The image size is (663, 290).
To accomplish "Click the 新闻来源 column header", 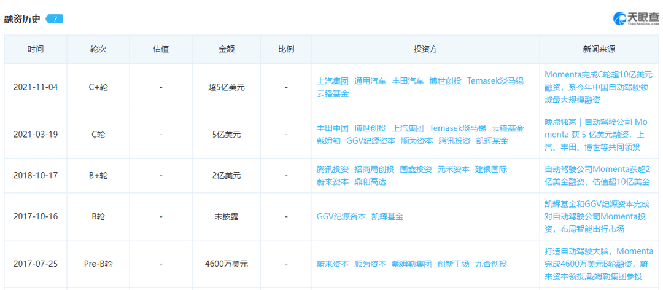I will click(599, 49).
